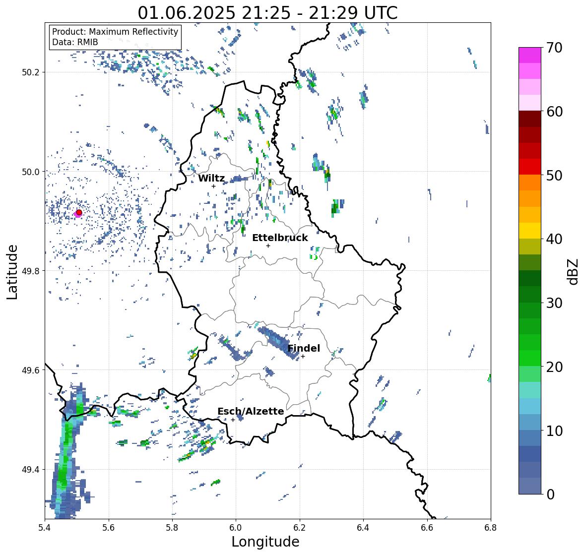Click the 20 value on the colorbar

click(x=554, y=367)
